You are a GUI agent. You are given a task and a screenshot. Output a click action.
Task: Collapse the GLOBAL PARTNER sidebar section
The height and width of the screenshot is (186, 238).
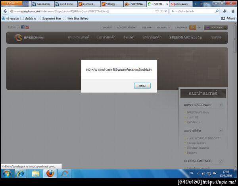[221, 161]
